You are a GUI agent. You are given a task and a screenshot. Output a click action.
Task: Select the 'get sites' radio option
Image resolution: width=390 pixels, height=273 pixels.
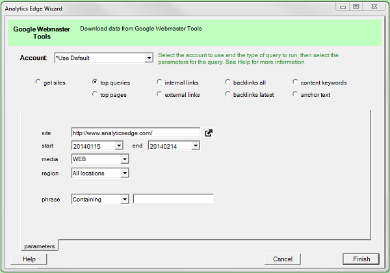(38, 83)
